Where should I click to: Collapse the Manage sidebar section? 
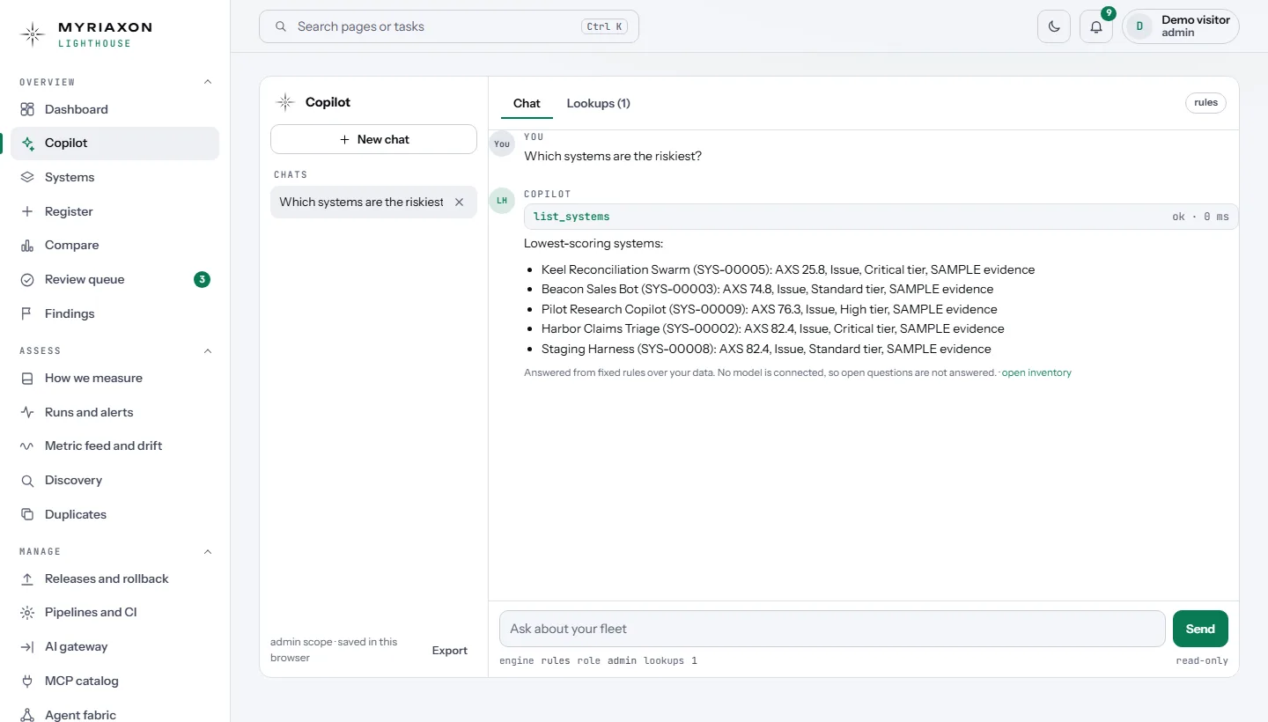208,551
